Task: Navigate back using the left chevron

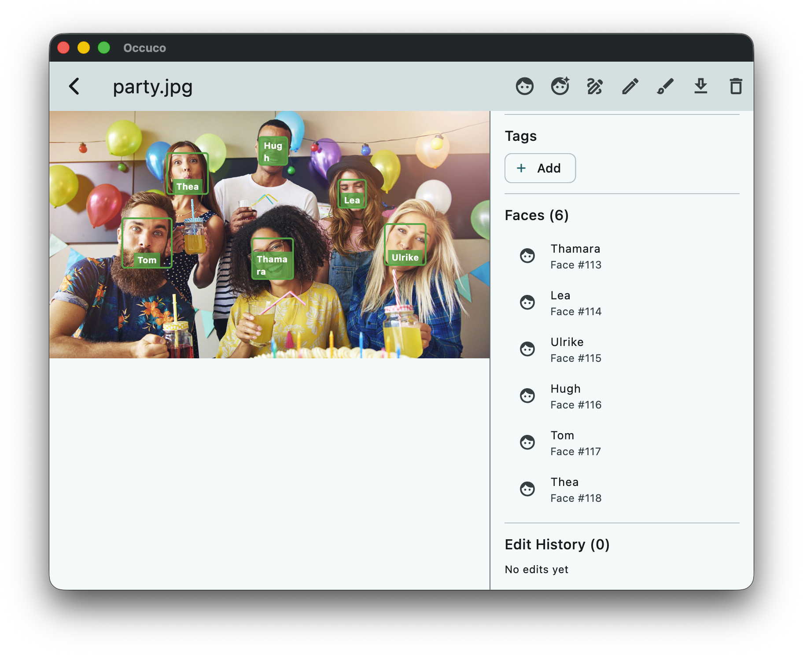Action: pyautogui.click(x=74, y=87)
